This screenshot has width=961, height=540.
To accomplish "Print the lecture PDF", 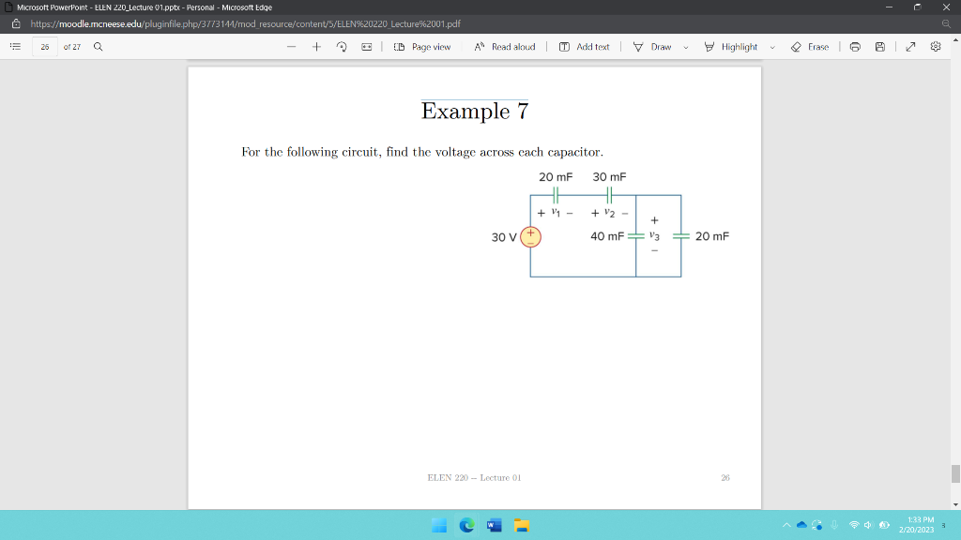I will [x=854, y=46].
